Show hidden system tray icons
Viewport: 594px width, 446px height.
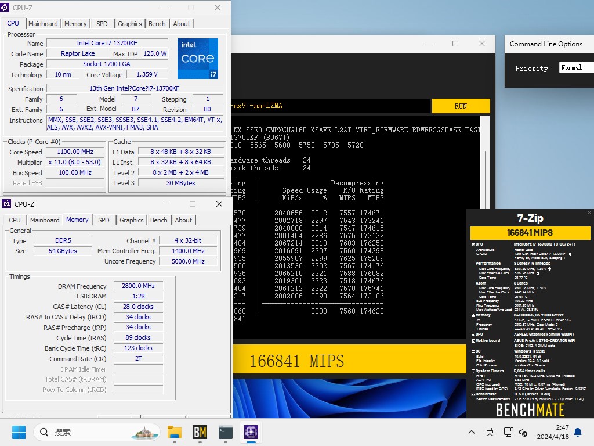coord(472,432)
